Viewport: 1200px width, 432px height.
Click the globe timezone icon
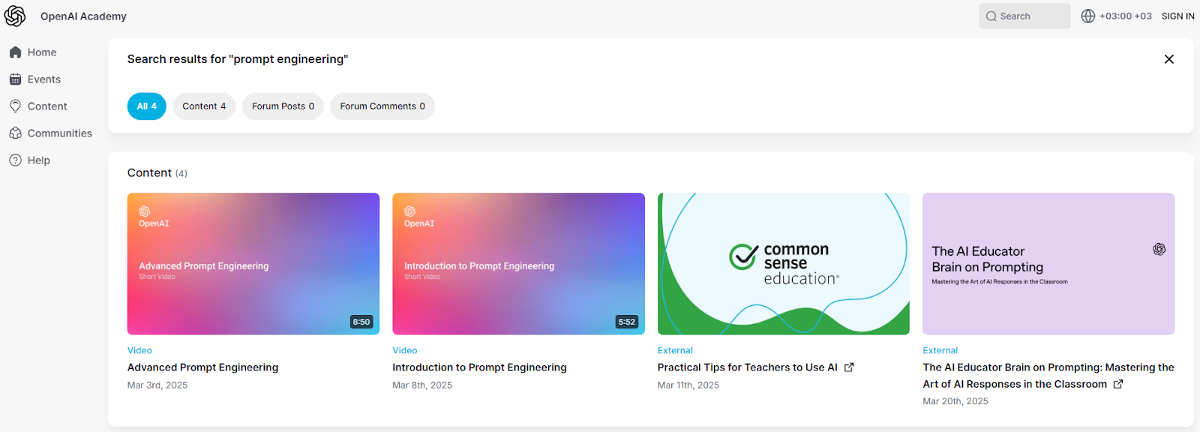(x=1088, y=16)
